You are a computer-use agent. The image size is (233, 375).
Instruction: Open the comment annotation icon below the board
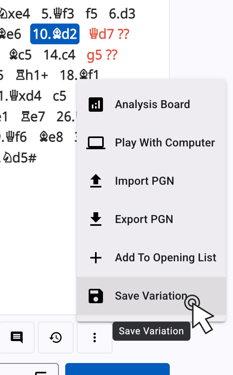[x=17, y=337]
